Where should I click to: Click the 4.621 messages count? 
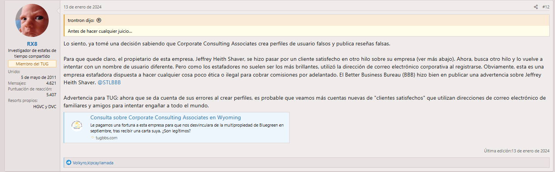tap(51, 83)
